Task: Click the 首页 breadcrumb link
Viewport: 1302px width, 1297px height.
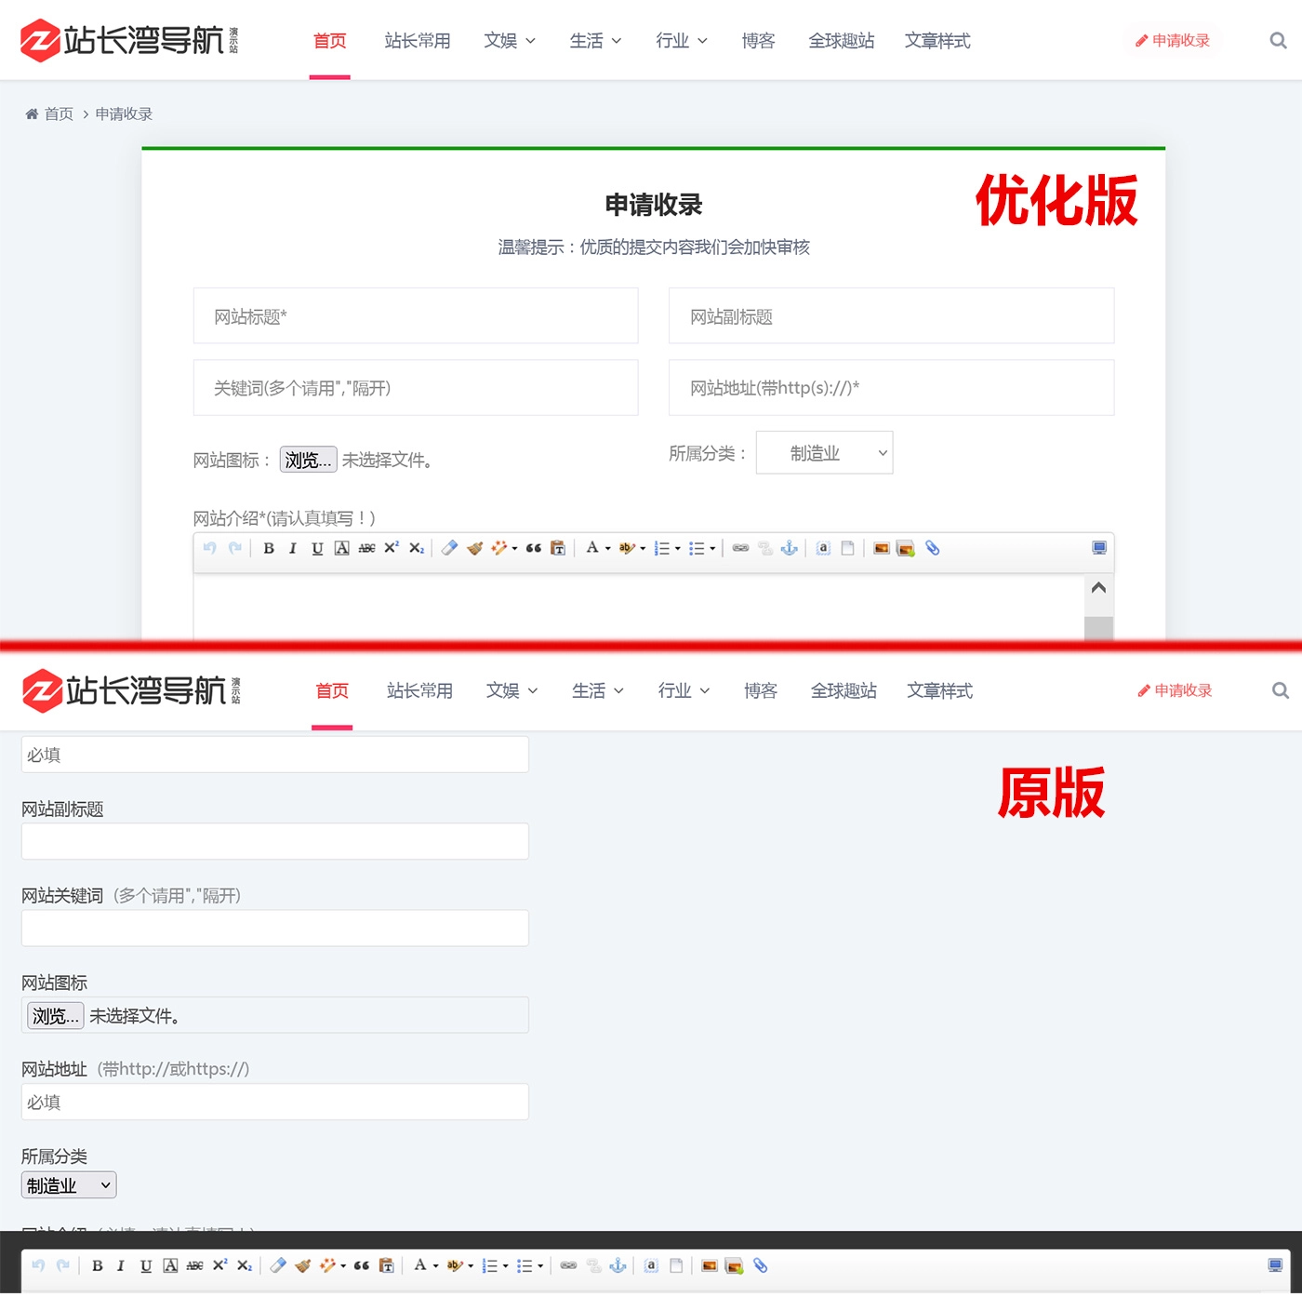Action: [x=58, y=114]
